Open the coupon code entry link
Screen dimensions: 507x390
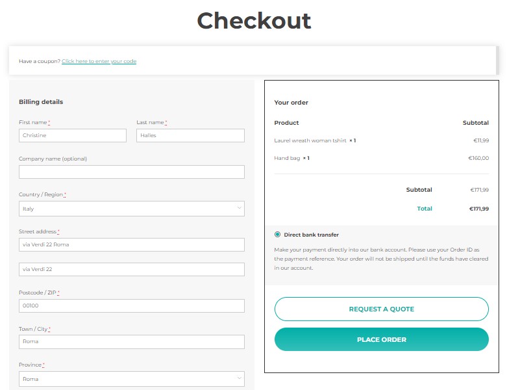(x=99, y=61)
